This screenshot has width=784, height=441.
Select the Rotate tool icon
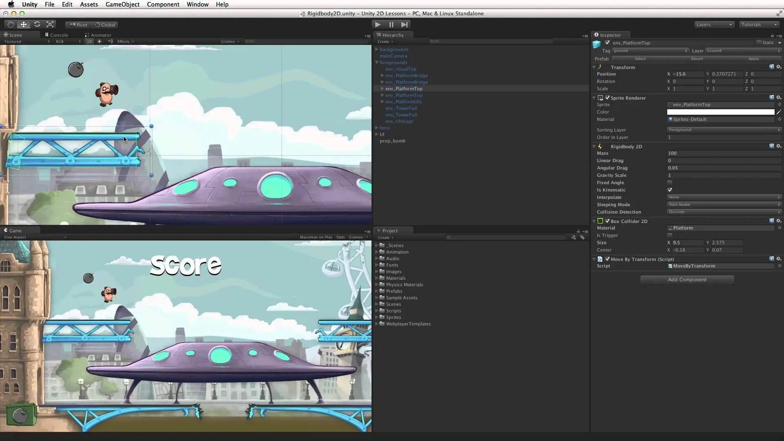pyautogui.click(x=37, y=24)
